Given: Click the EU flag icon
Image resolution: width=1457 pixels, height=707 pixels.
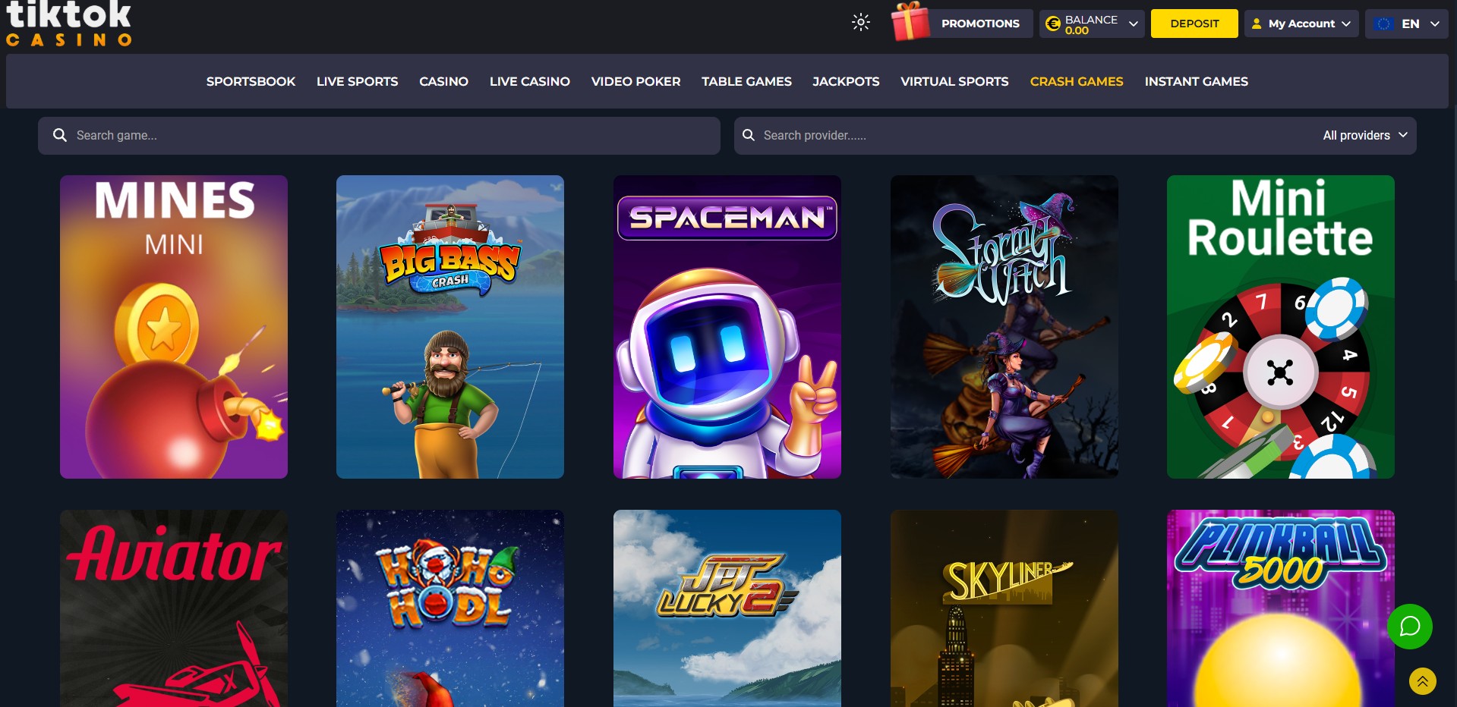Looking at the screenshot, I should pos(1384,24).
